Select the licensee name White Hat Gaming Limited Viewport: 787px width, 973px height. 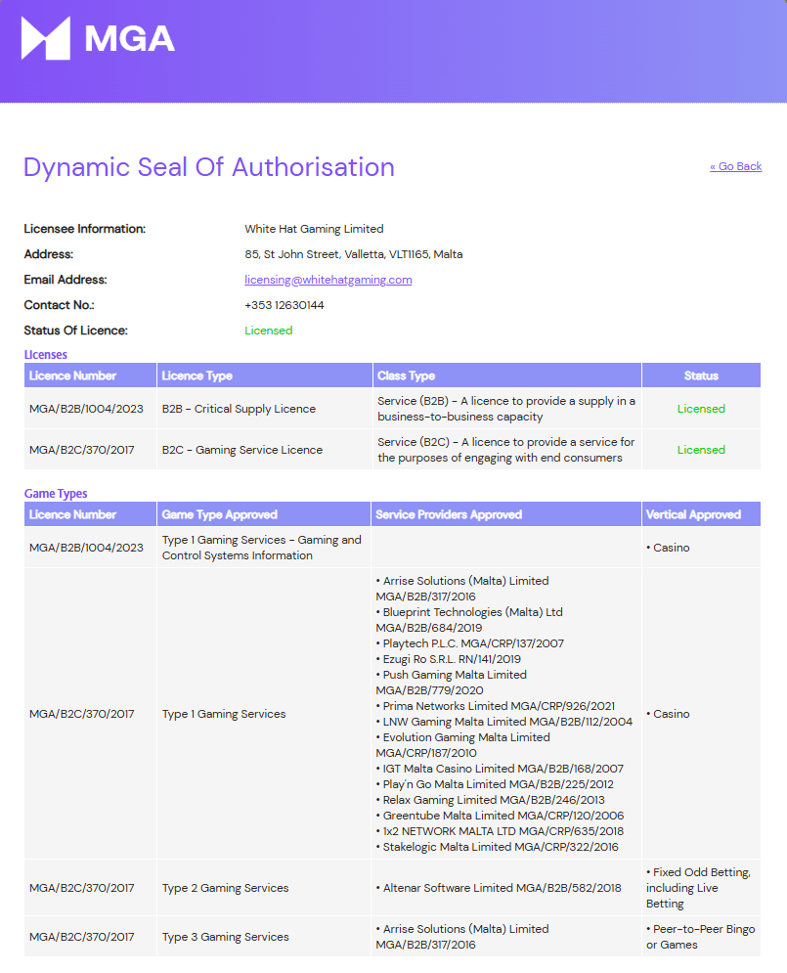pyautogui.click(x=314, y=229)
